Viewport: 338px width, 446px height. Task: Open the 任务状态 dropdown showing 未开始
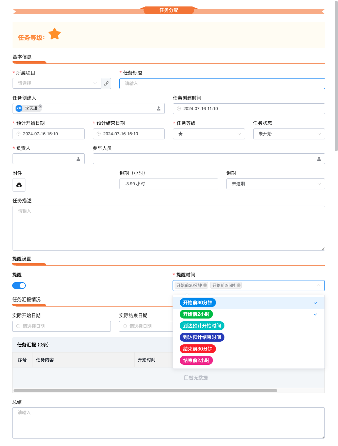(x=289, y=134)
